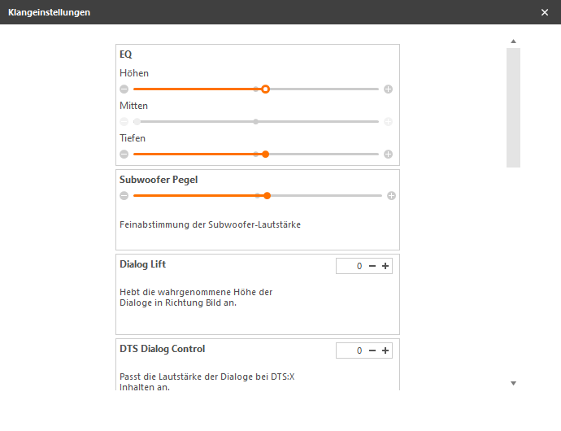The width and height of the screenshot is (561, 431).
Task: Increase the Dialog Lift value
Action: coord(385,266)
